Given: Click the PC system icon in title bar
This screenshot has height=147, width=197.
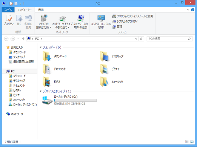Looking at the screenshot, I should (x=3, y=3).
